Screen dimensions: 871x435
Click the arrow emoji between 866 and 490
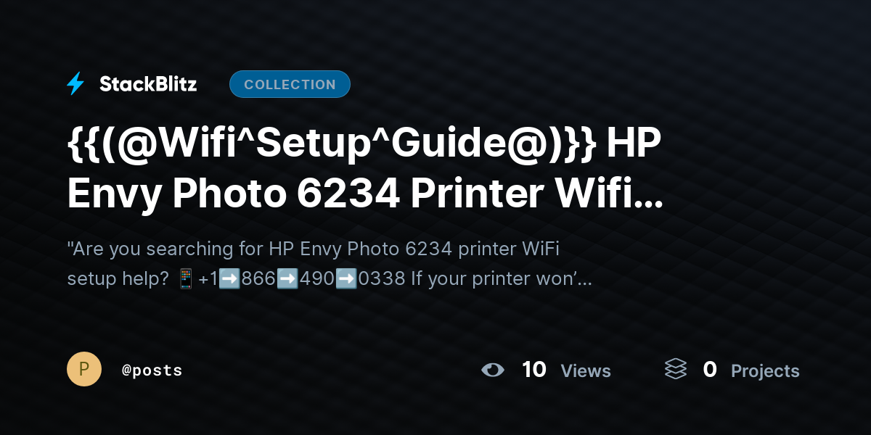(287, 278)
